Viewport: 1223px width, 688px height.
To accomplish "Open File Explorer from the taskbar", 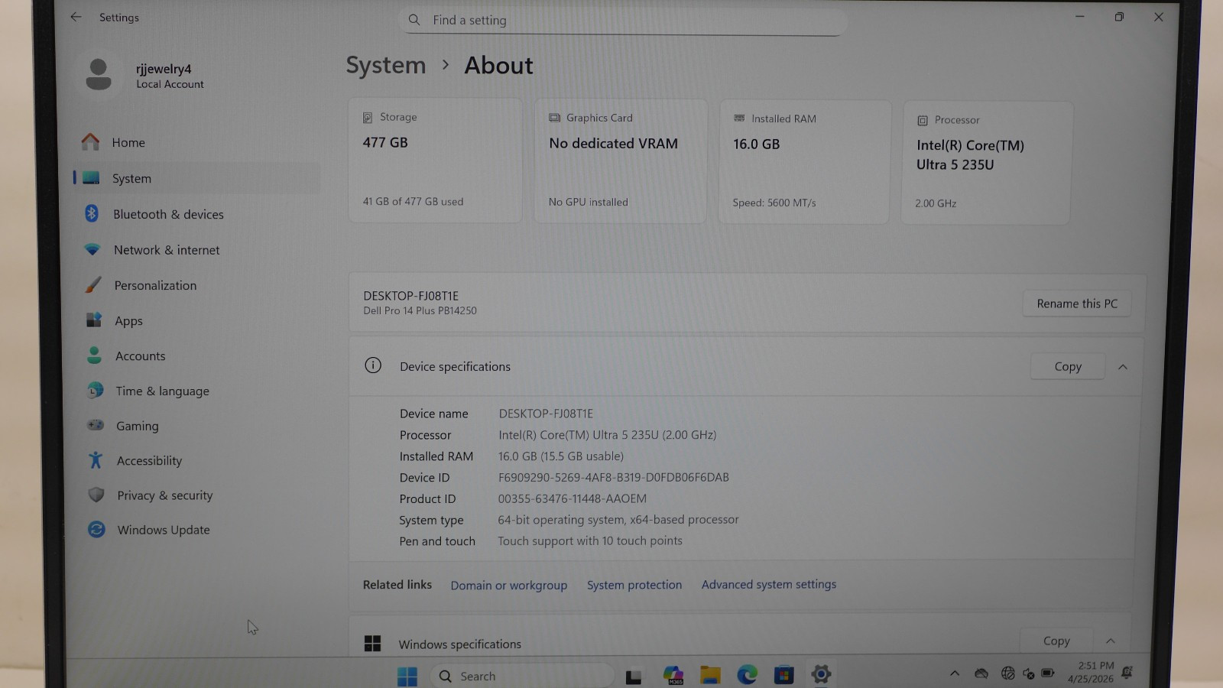I will point(710,675).
